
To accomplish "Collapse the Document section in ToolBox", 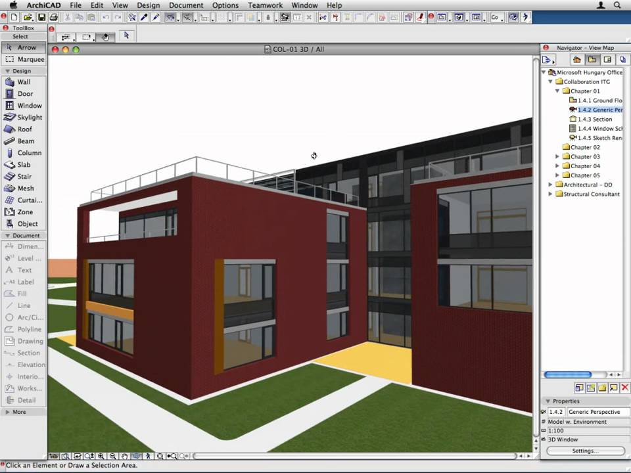I will point(7,236).
